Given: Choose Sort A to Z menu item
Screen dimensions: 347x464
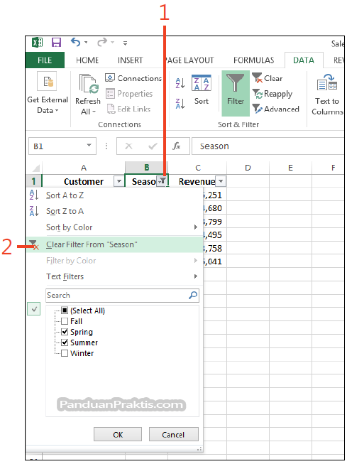Looking at the screenshot, I should [x=114, y=195].
